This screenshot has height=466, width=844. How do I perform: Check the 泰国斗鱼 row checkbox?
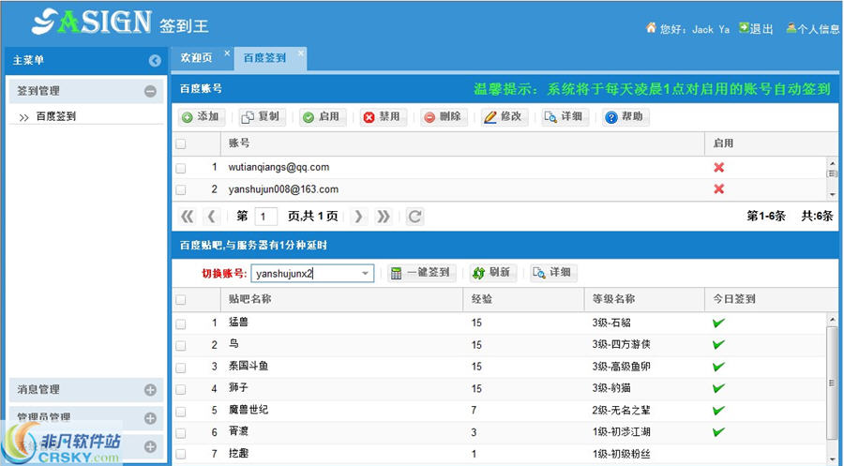[181, 368]
